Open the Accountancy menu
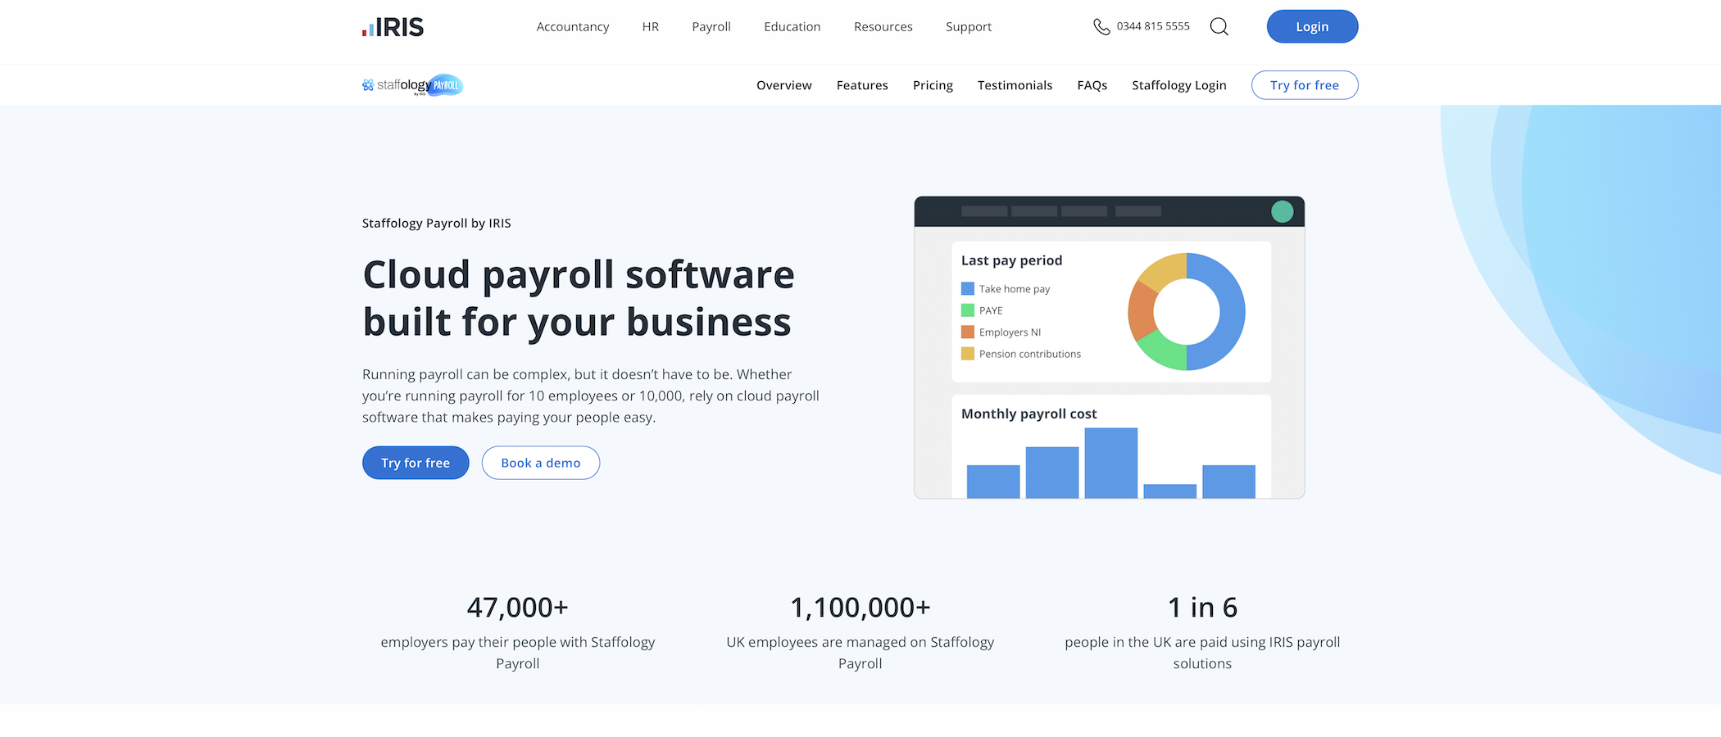The width and height of the screenshot is (1721, 737). (x=572, y=27)
